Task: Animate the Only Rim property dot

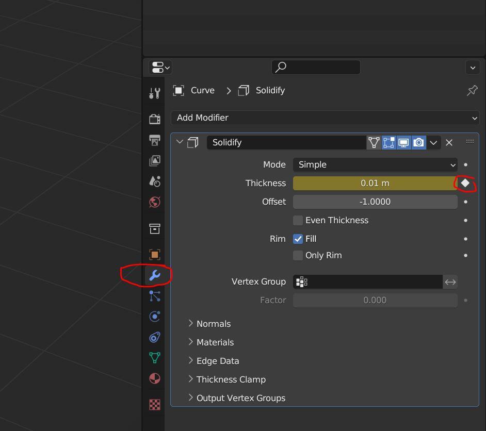Action: click(x=465, y=255)
